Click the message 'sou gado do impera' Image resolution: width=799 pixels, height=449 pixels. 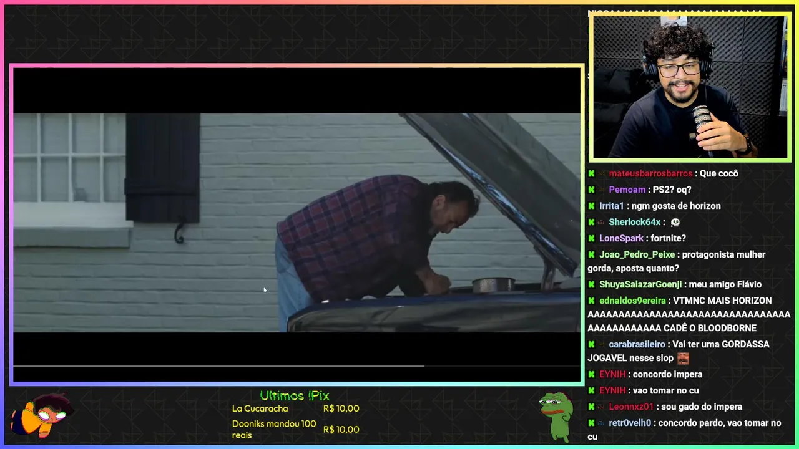pos(702,407)
